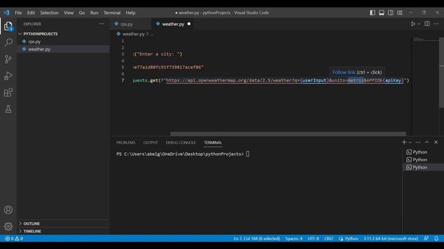Open Edit menu
The height and width of the screenshot is (249, 444).
click(31, 12)
